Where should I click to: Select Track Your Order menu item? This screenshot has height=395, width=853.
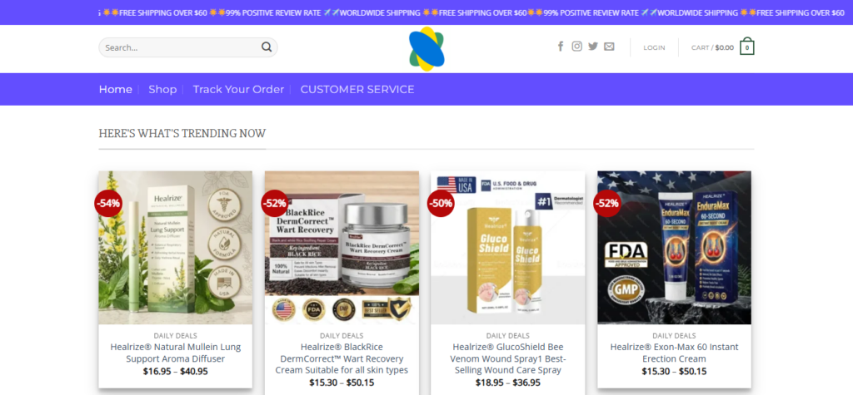238,89
